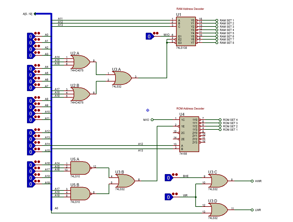Image resolution: width=293 pixels, height=222 pixels.
Task: Select the U4 74155 decoder chip
Action: click(x=189, y=134)
